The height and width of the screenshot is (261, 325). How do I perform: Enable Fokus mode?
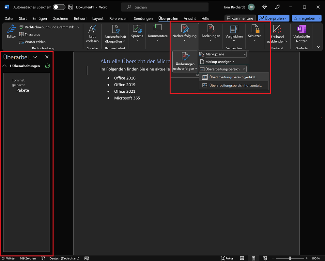227,258
